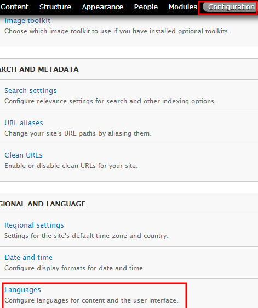Open the People admin menu
The image size is (258, 308).
coord(146,7)
